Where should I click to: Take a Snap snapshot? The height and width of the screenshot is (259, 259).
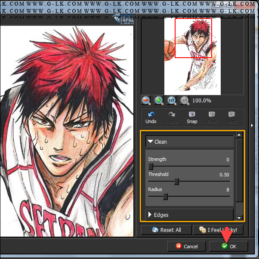[192, 118]
